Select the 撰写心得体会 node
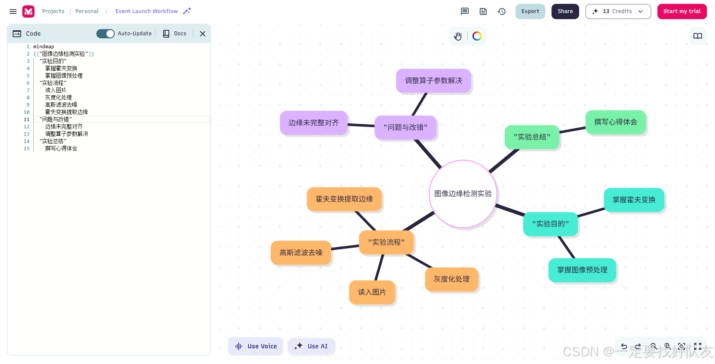 (x=616, y=122)
